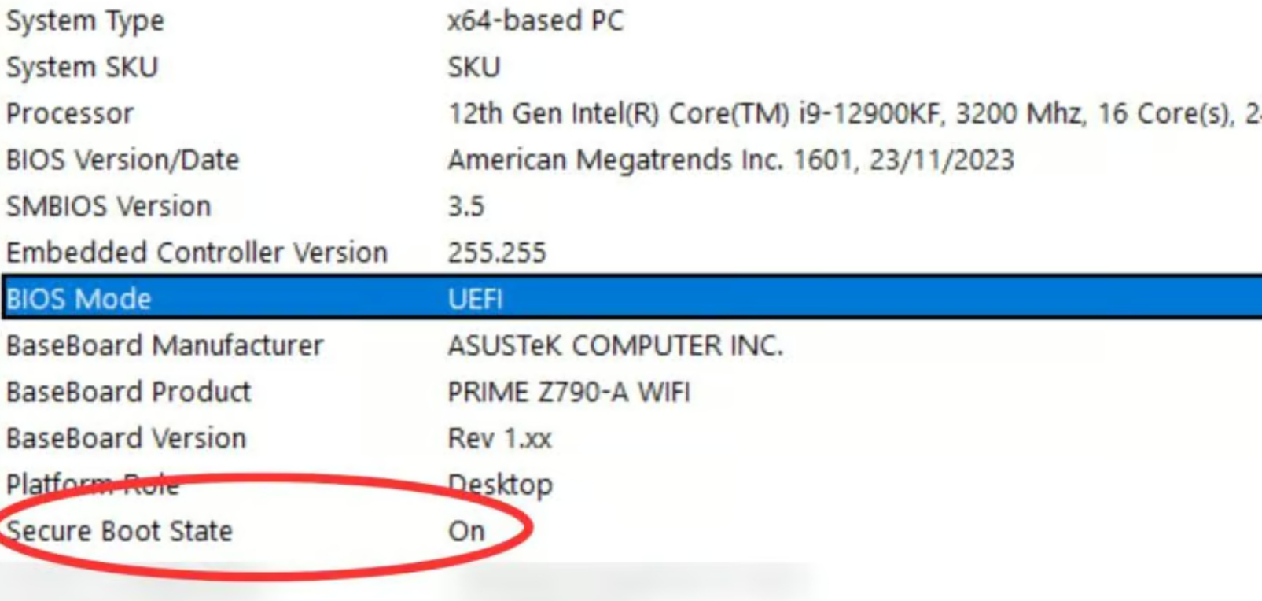The height and width of the screenshot is (601, 1262).
Task: Select the UEFI value in highlighted row
Action: coord(475,299)
